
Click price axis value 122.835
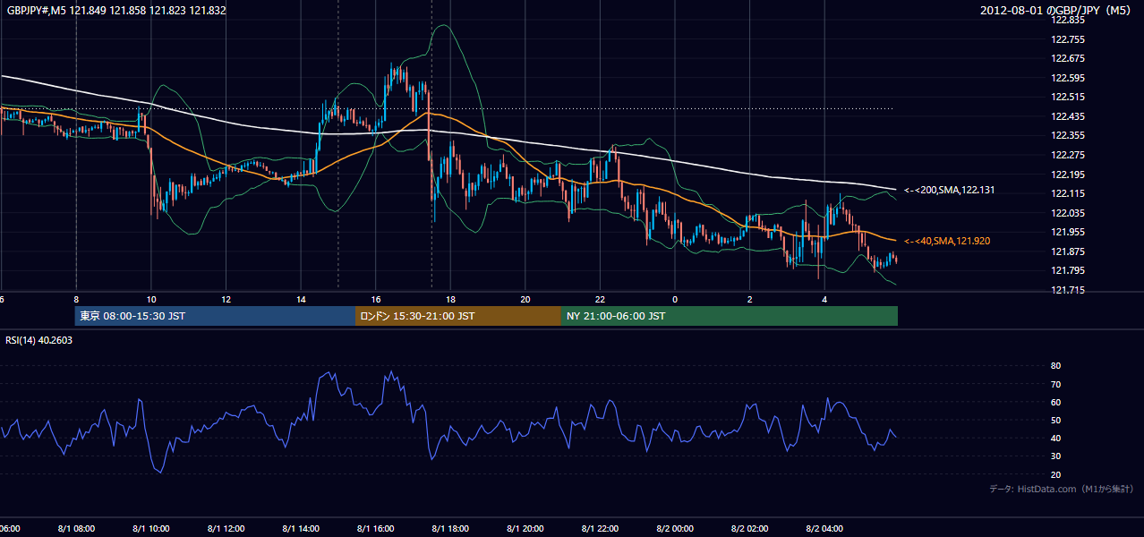pos(1068,20)
